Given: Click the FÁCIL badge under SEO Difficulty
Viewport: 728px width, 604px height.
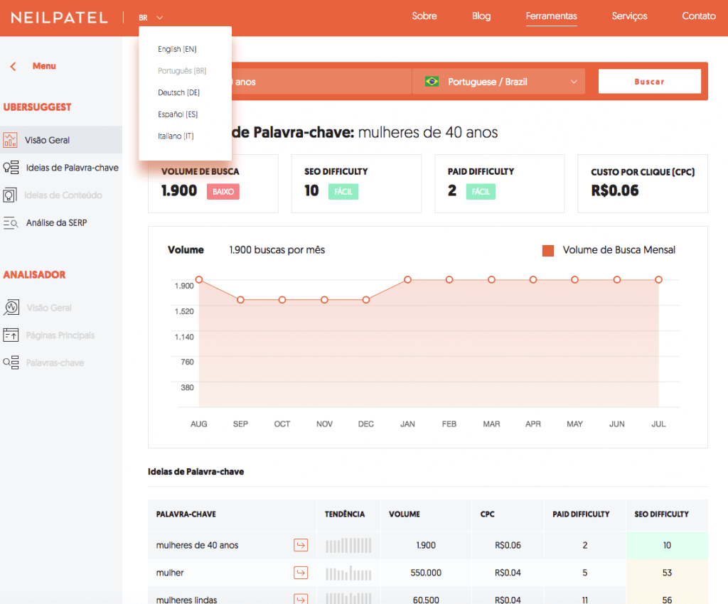Looking at the screenshot, I should (x=343, y=192).
